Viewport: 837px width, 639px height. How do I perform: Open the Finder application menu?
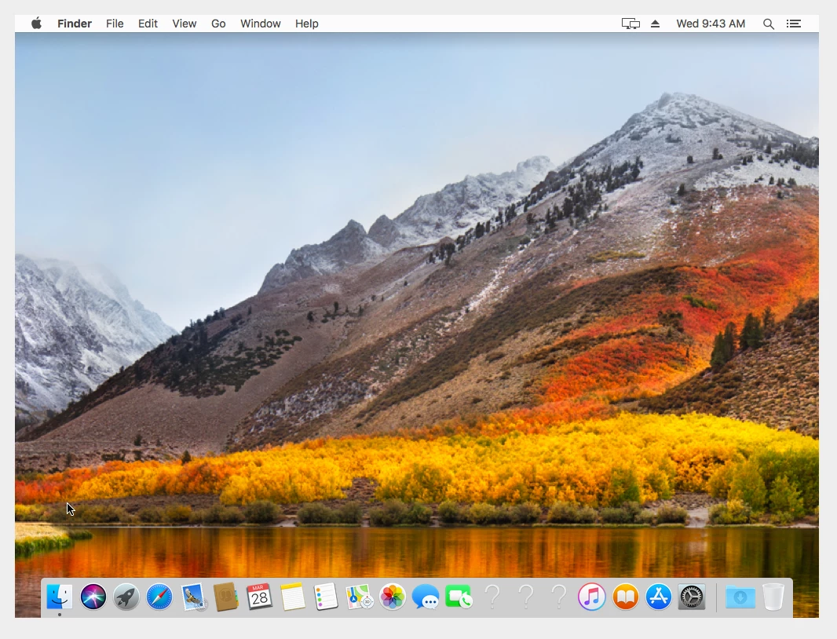[75, 24]
